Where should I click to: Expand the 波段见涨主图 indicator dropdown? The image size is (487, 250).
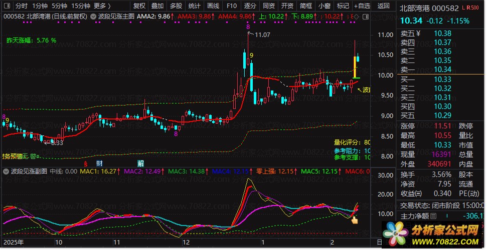click(x=93, y=16)
